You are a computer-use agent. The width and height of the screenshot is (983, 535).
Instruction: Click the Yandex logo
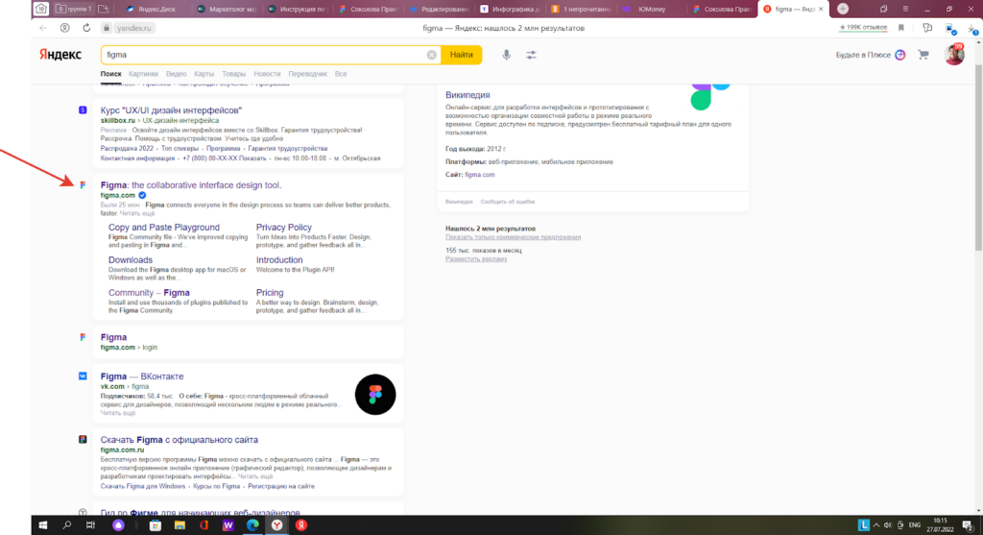[60, 55]
